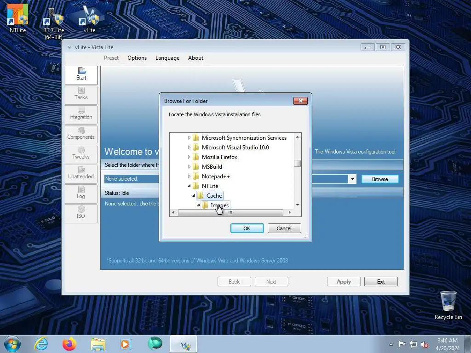
Task: Show hidden system tray icons
Action: [391, 344]
